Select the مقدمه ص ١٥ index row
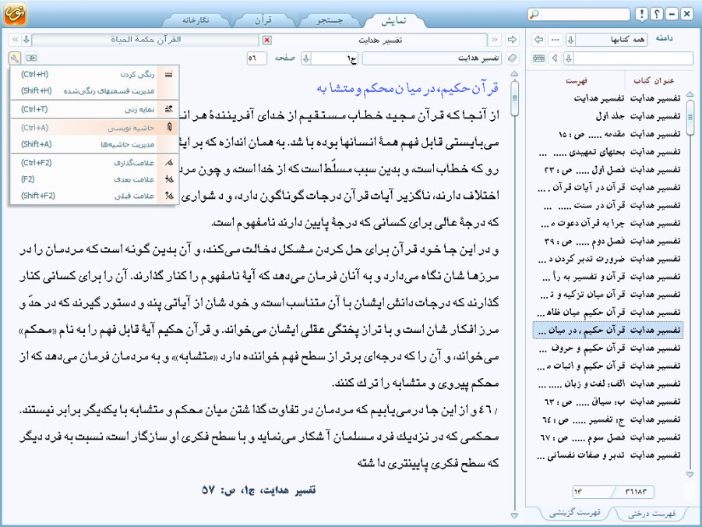This screenshot has width=702, height=527. click(608, 134)
